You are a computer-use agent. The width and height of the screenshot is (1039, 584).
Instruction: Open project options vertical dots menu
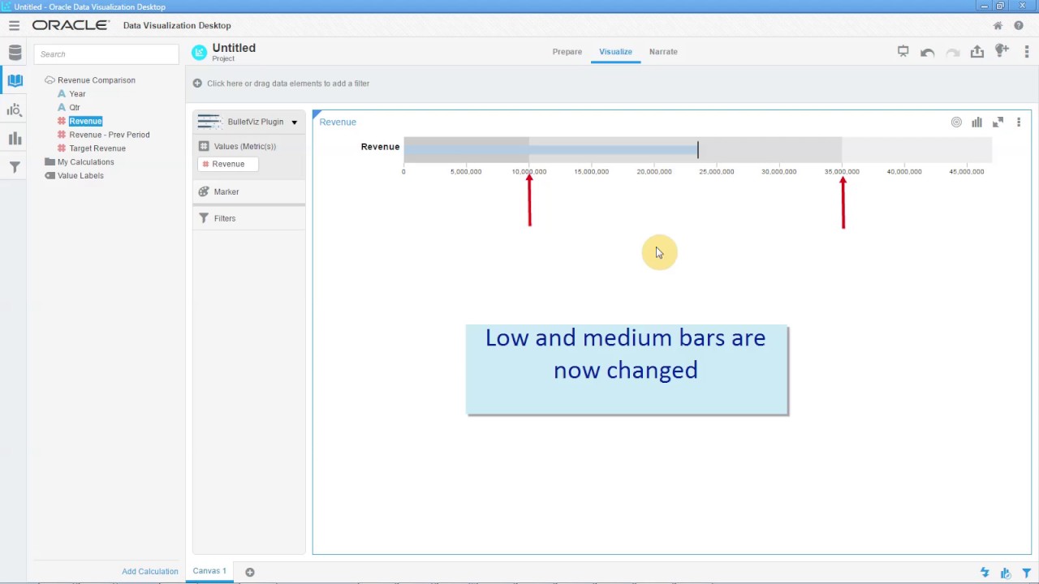pos(1027,51)
